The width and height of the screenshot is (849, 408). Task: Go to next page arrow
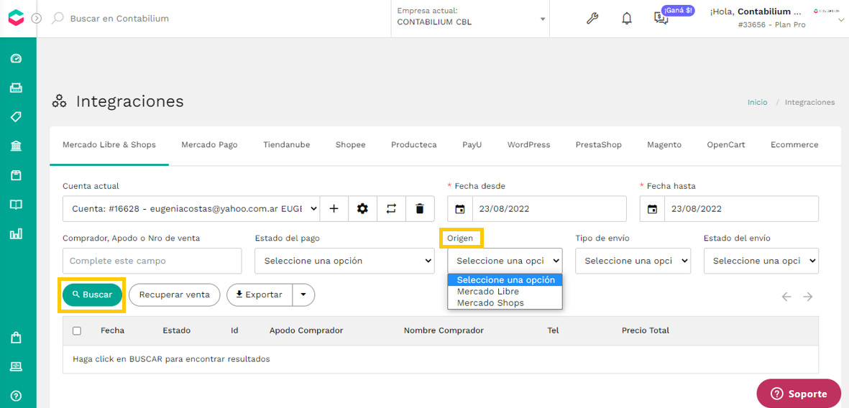pyautogui.click(x=808, y=297)
